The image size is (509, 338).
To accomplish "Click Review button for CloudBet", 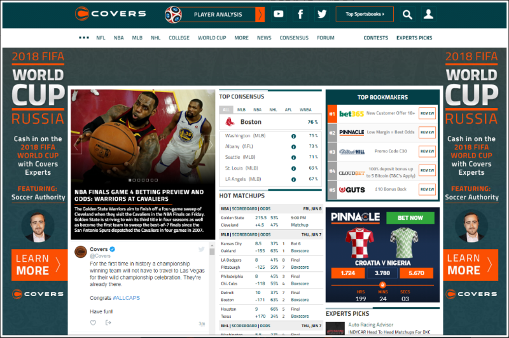I will coord(427,170).
